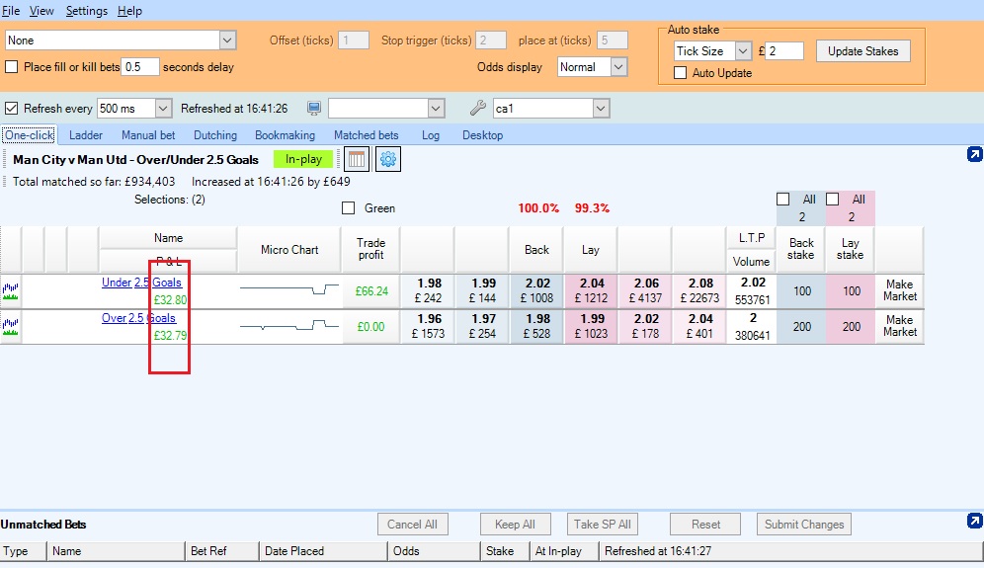Click Make Market for Under 2.5 Goals
This screenshot has width=984, height=568.
[899, 290]
